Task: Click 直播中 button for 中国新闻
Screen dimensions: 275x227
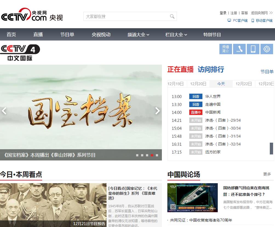Action: [x=196, y=112]
